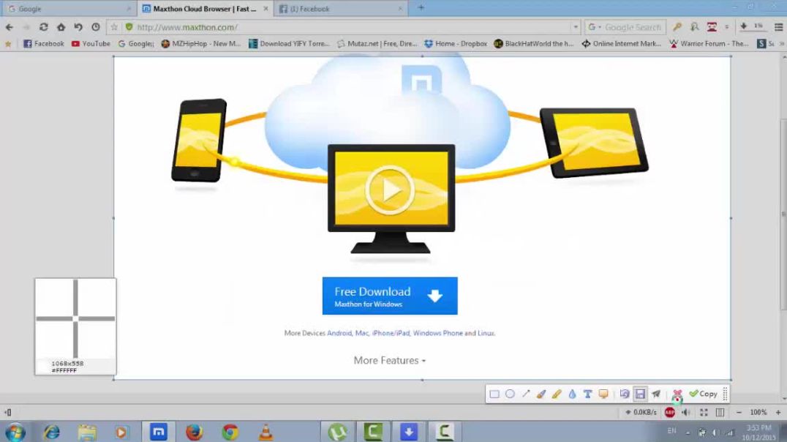
Task: Expand the address bar URL dropdown
Action: click(576, 27)
